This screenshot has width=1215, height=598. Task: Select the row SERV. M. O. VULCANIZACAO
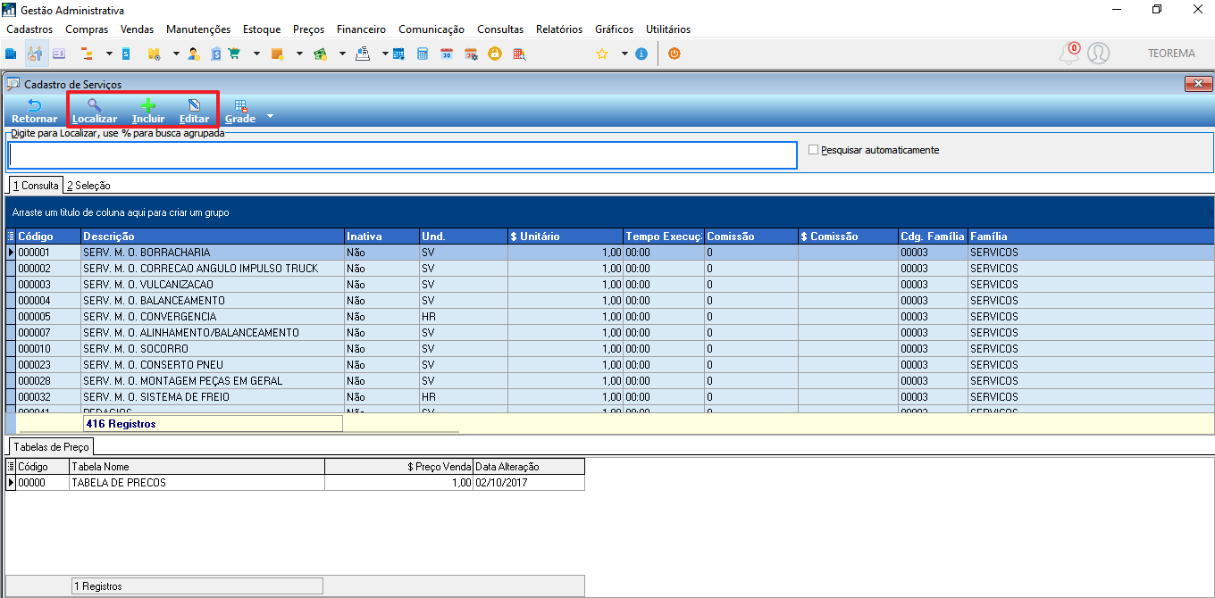point(610,285)
